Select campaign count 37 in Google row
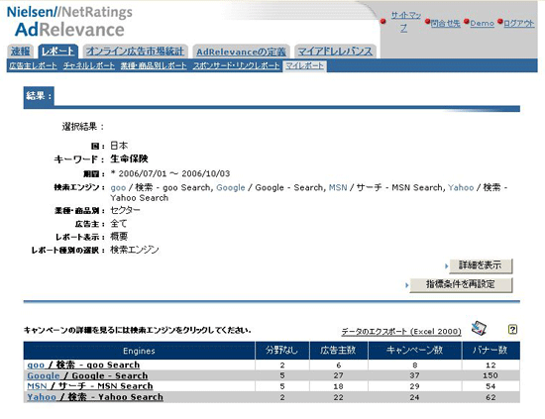 point(414,375)
